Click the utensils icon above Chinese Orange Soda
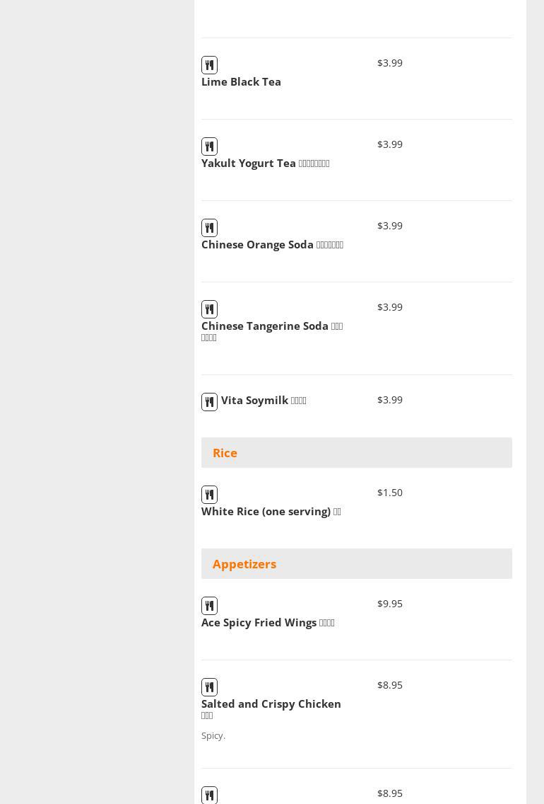Screen dimensions: 544x804 209,228
